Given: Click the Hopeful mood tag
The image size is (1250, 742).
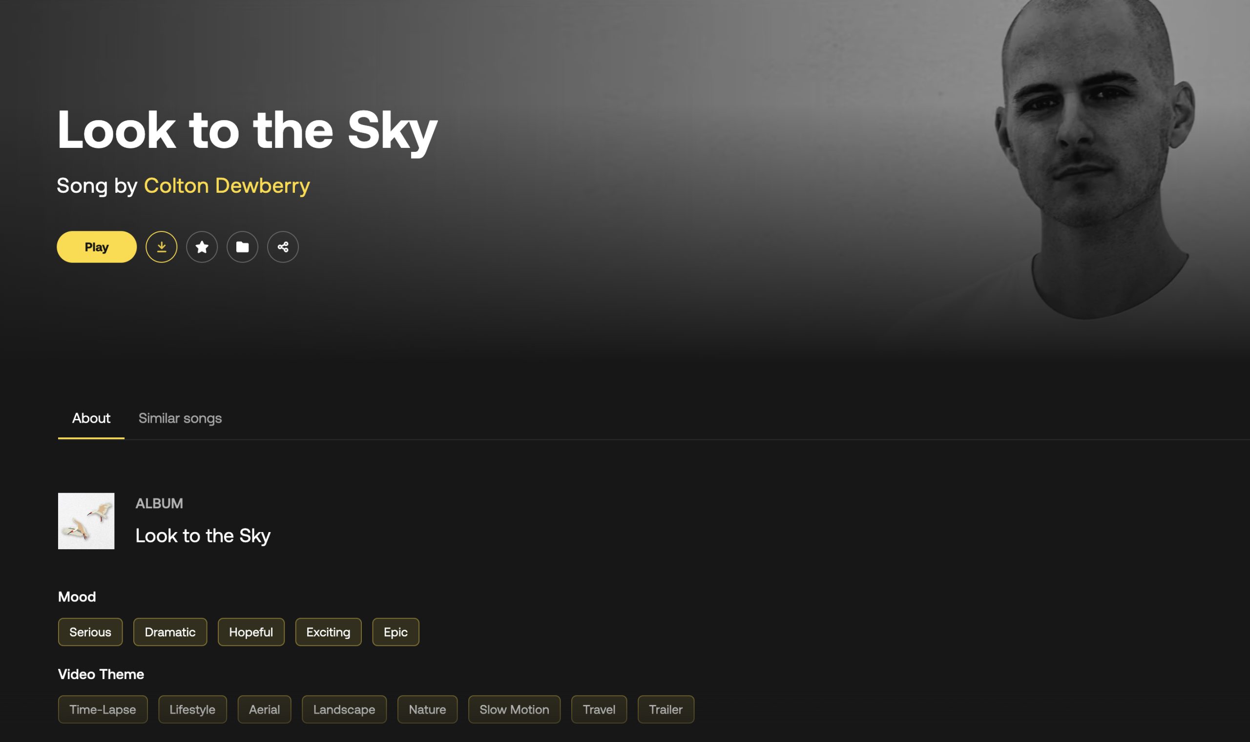Looking at the screenshot, I should (251, 632).
